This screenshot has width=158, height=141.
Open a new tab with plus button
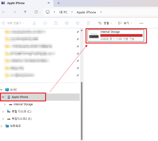[x=58, y=3]
